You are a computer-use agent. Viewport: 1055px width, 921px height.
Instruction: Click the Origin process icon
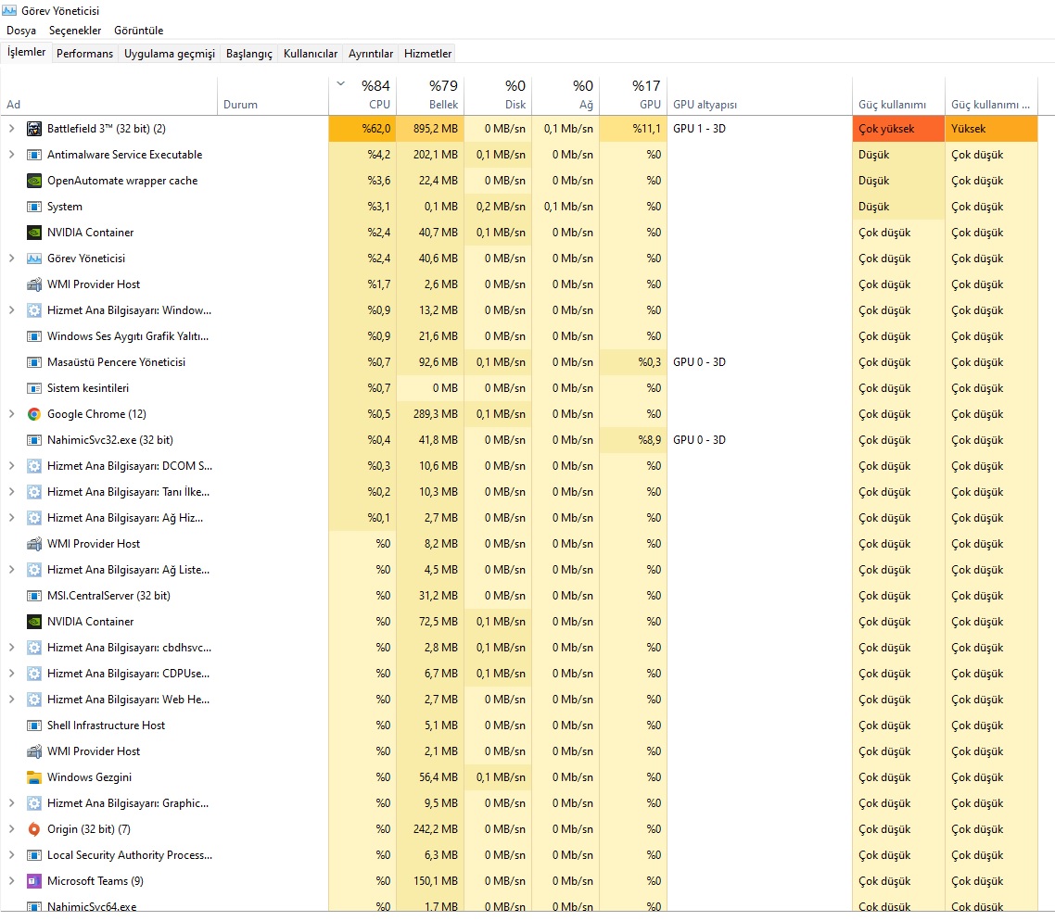point(33,829)
